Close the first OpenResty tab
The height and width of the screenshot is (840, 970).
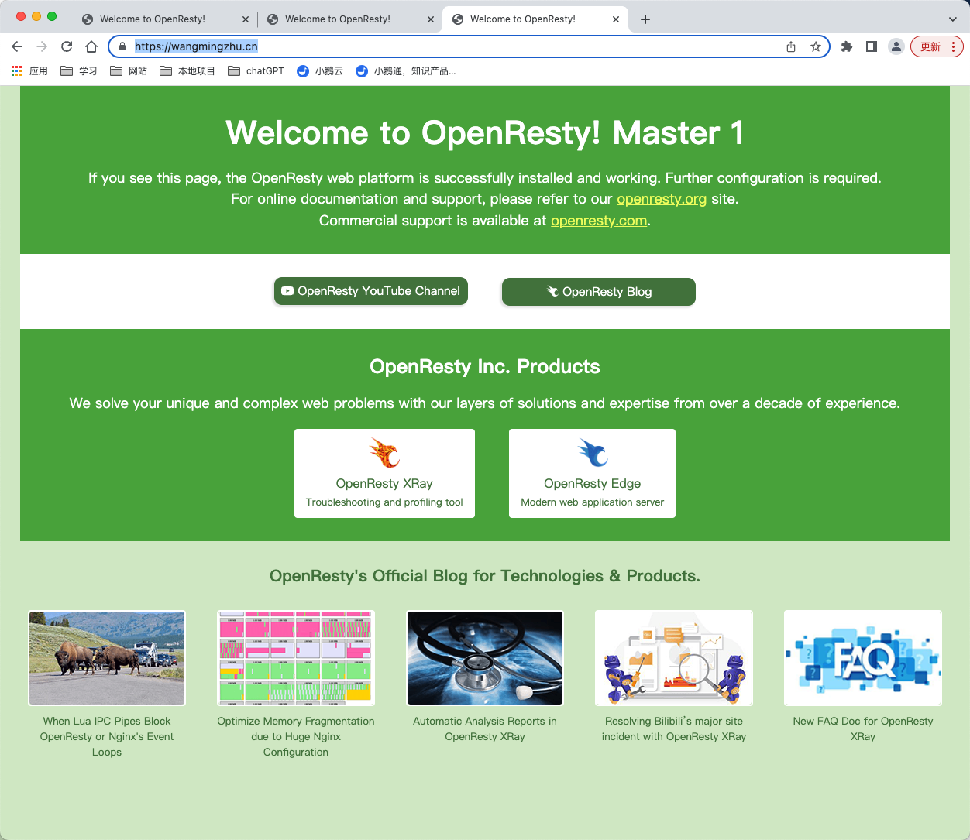(x=246, y=19)
